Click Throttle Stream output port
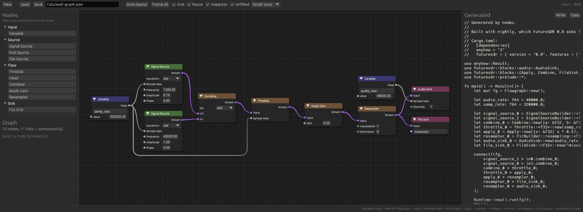Viewport: 583px width, 212px height. pyautogui.click(x=289, y=107)
